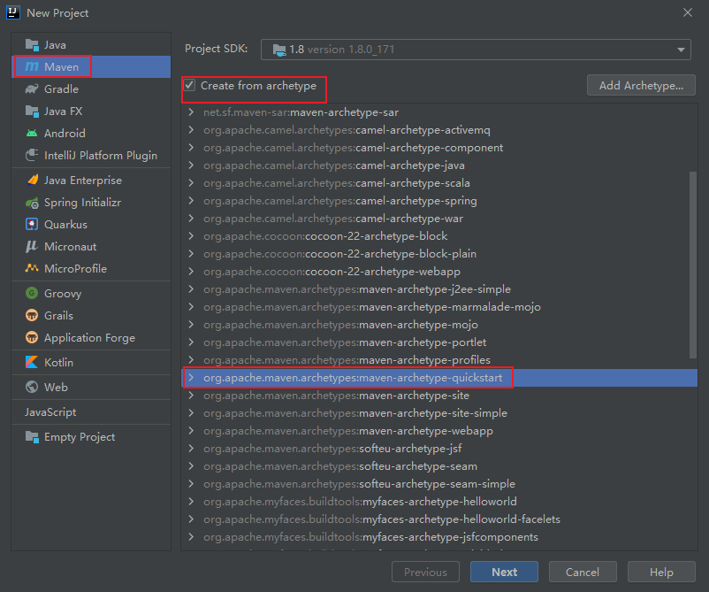This screenshot has width=709, height=592.
Task: Select the Spring Initializr icon
Action: coord(32,203)
